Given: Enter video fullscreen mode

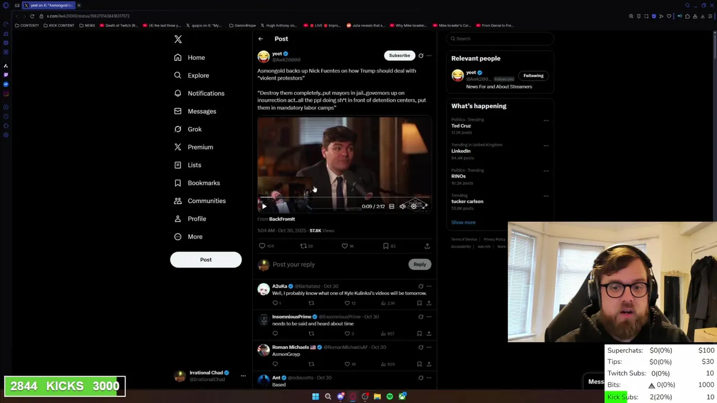Looking at the screenshot, I should click(425, 207).
